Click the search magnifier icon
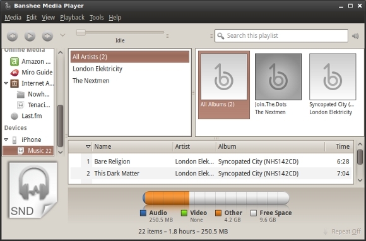366x241 pixels. click(220, 36)
